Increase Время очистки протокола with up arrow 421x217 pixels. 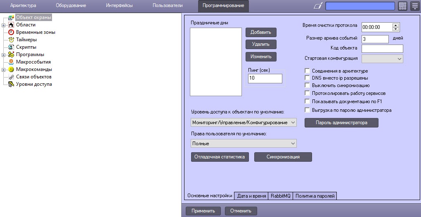(396, 25)
